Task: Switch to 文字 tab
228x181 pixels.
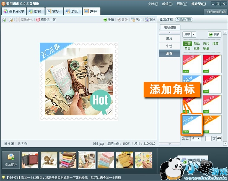Action: click(x=54, y=11)
